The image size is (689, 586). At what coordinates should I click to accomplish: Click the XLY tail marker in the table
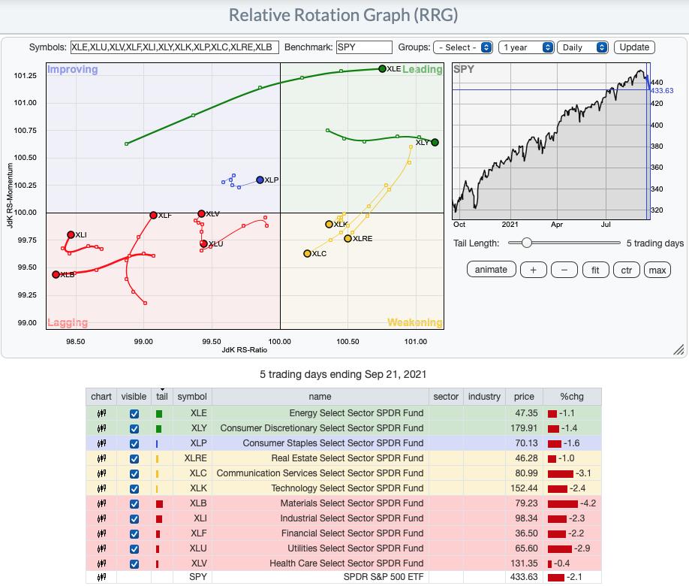pyautogui.click(x=158, y=428)
